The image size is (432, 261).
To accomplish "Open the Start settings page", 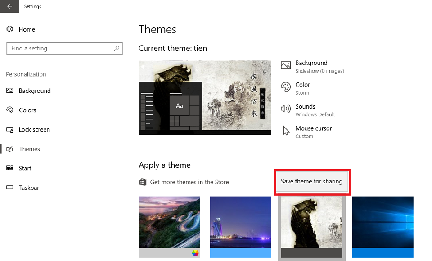I will [x=25, y=168].
